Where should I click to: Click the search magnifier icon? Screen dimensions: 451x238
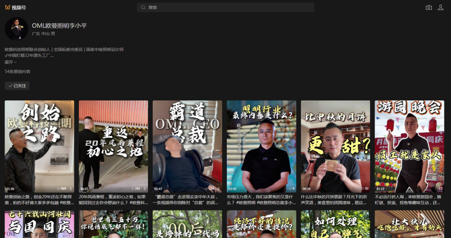click(143, 8)
